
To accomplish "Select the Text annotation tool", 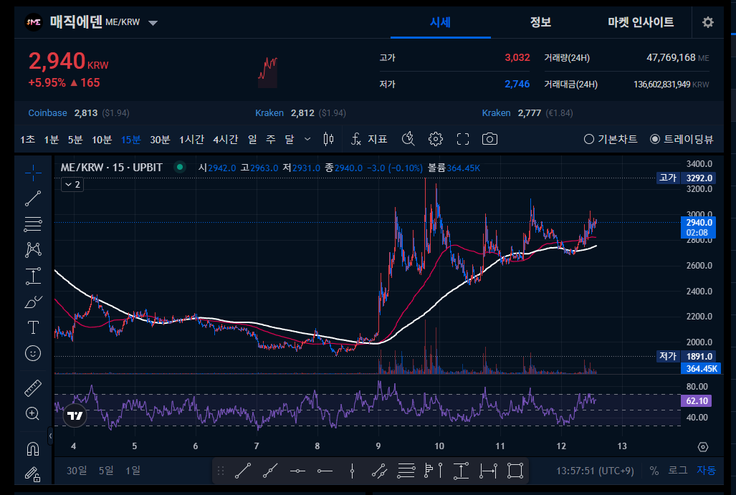I will (33, 327).
